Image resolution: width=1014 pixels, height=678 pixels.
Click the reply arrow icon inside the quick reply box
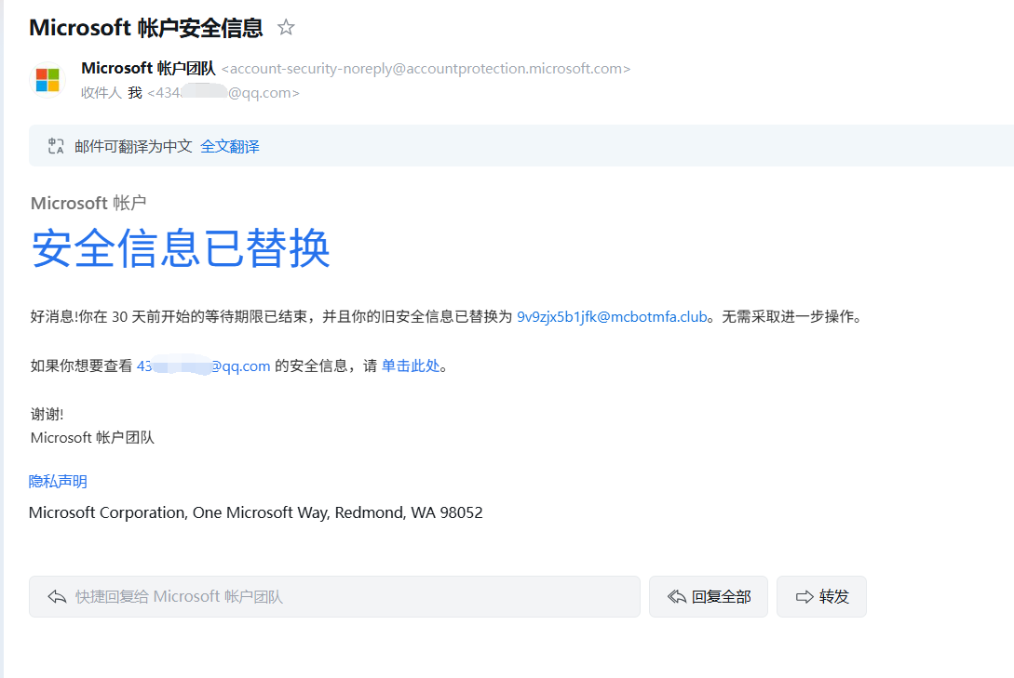point(57,596)
